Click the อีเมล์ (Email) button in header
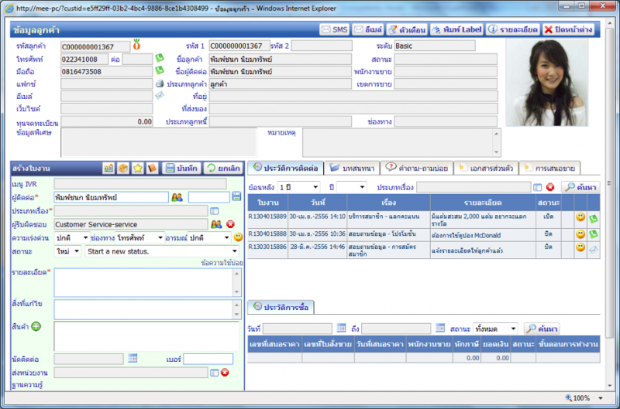The image size is (620, 409). click(x=367, y=29)
